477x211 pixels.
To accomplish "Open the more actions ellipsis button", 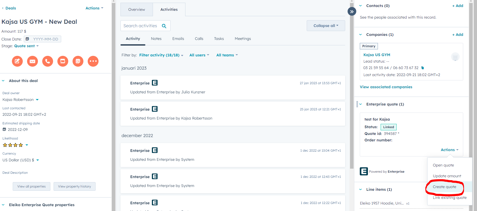I will (93, 61).
